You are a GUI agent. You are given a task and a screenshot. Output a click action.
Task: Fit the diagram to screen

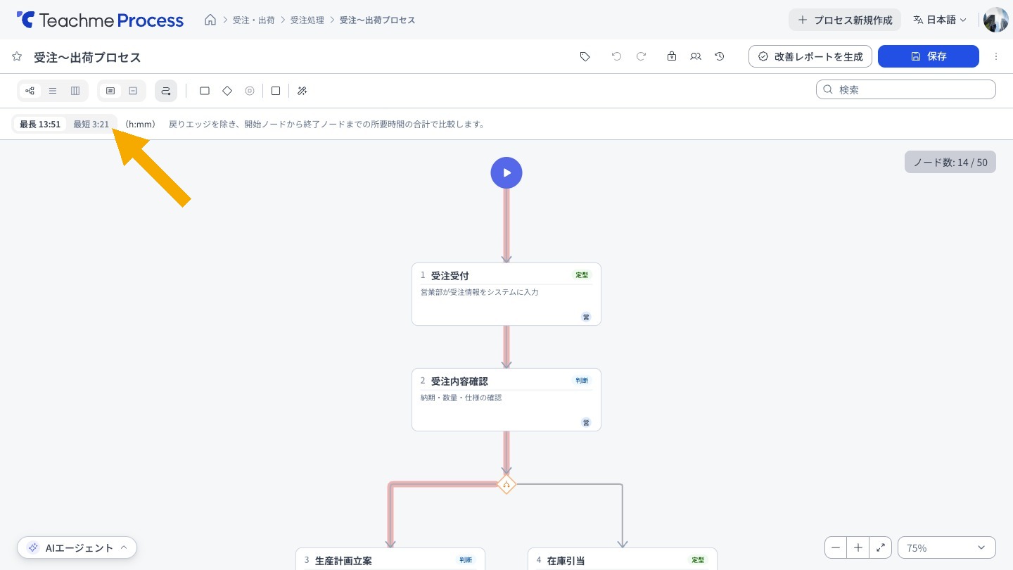coord(881,547)
